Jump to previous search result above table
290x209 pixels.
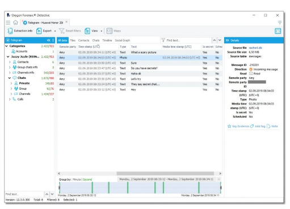click(215, 40)
